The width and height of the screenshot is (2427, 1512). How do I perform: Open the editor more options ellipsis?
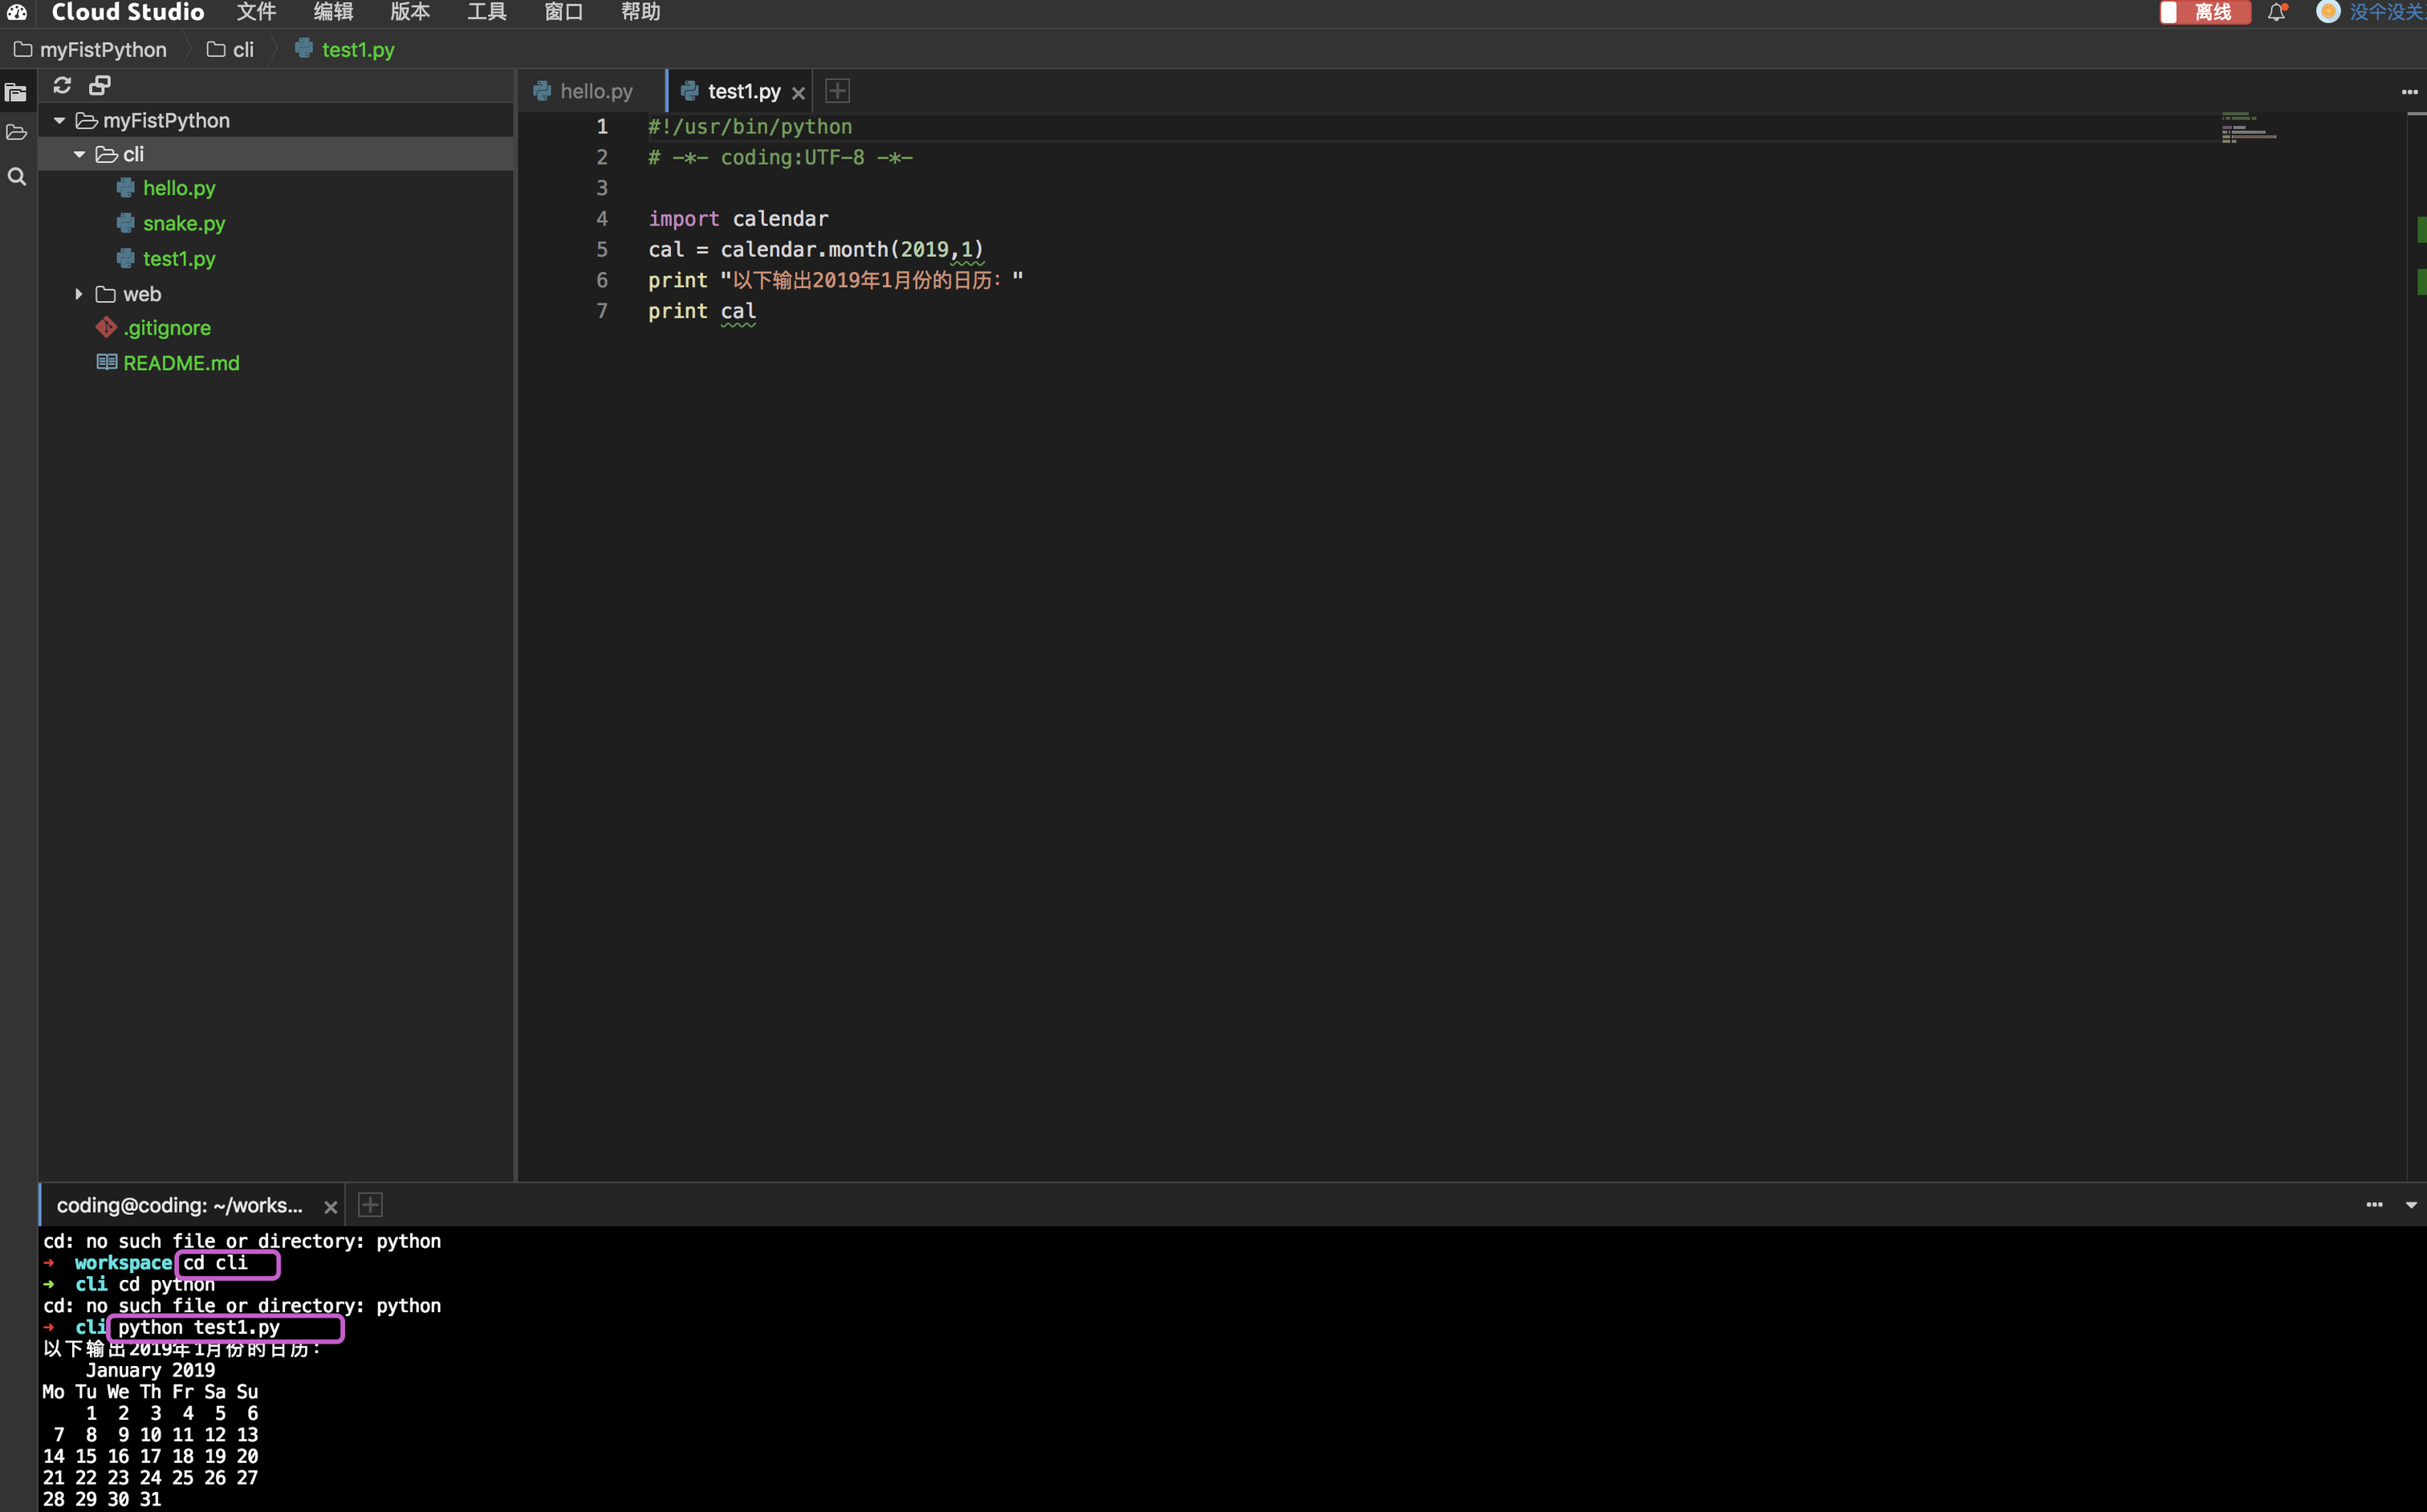coord(2409,92)
